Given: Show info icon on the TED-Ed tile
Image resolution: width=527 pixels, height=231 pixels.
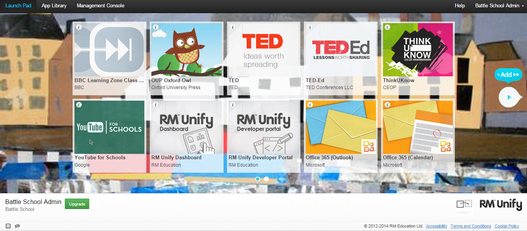Looking at the screenshot, I should [x=310, y=27].
